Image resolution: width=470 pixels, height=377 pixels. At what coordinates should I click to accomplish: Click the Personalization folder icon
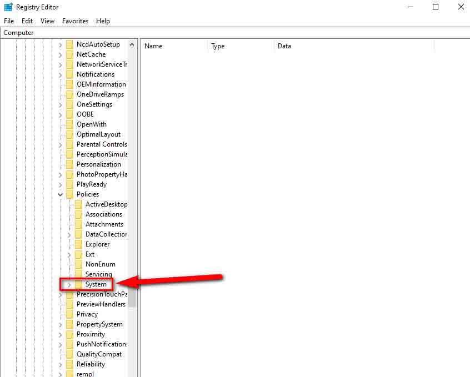[69, 164]
